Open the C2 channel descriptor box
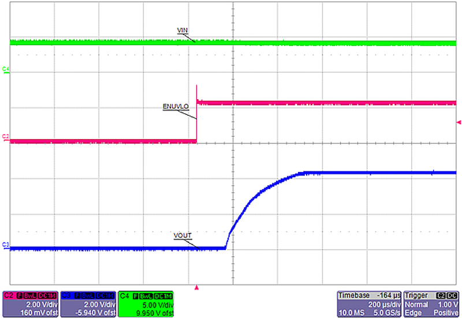 coord(30,304)
